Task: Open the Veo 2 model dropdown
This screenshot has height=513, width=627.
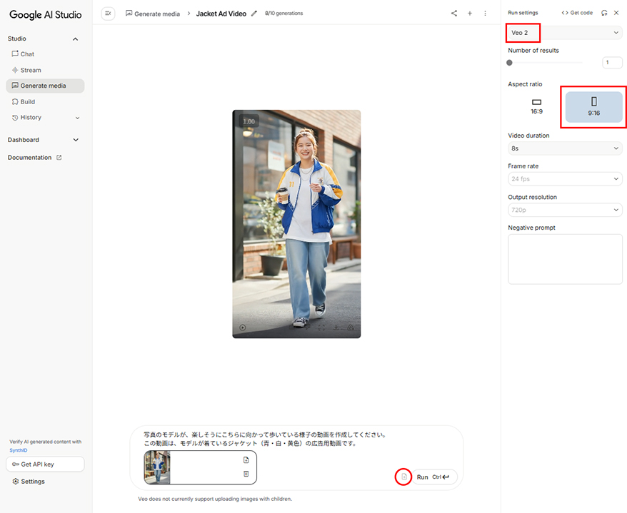Action: click(565, 33)
